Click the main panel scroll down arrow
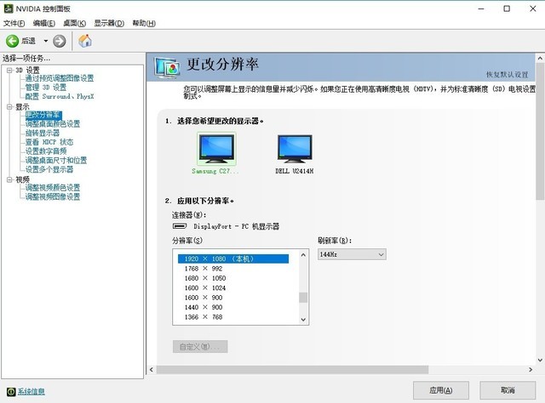This screenshot has height=403, width=545. 540,360
